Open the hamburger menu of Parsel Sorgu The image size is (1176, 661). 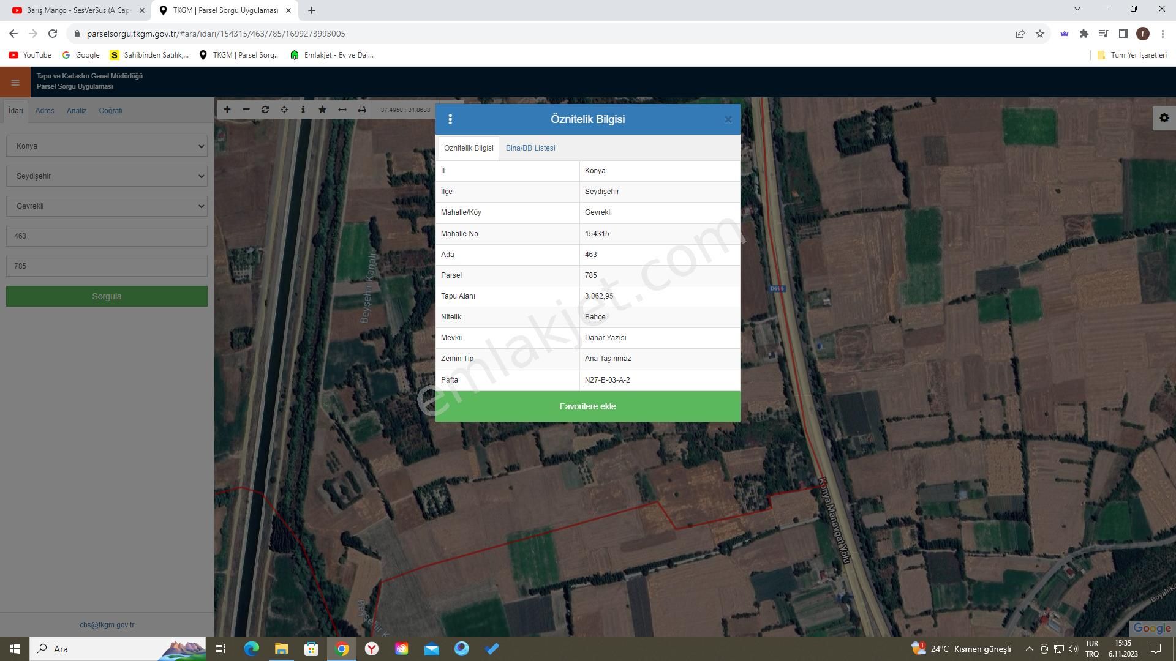click(x=15, y=83)
